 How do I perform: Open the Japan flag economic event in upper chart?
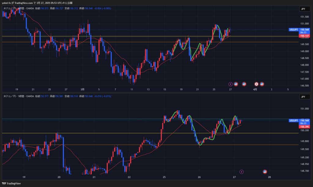(256, 84)
